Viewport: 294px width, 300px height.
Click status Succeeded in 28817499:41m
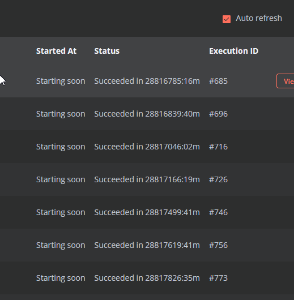click(147, 213)
